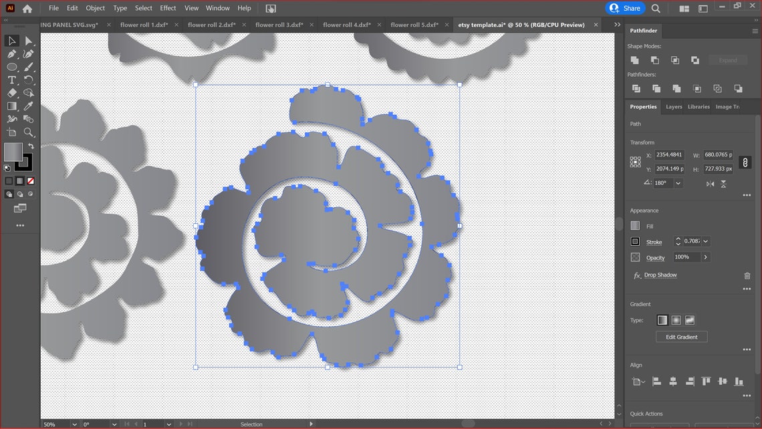Apply the Divide pathfinder
Viewport: 762px width, 429px height.
click(x=636, y=89)
